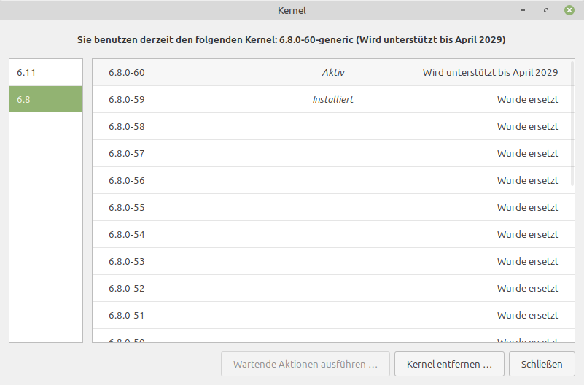Select kernel 6.8.0-58 in the list

332,126
